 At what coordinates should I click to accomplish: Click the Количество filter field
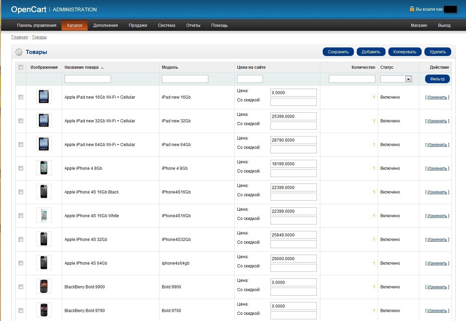(x=352, y=79)
